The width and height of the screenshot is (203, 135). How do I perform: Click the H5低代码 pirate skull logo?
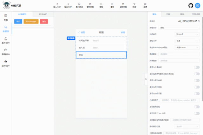tap(6, 5)
